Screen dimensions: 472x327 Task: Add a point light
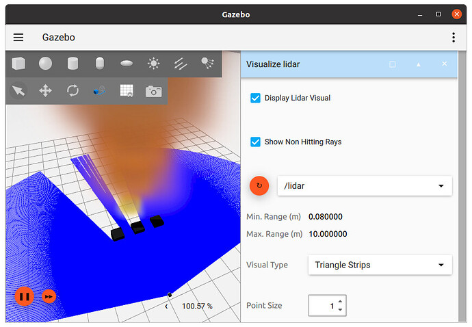coord(153,64)
